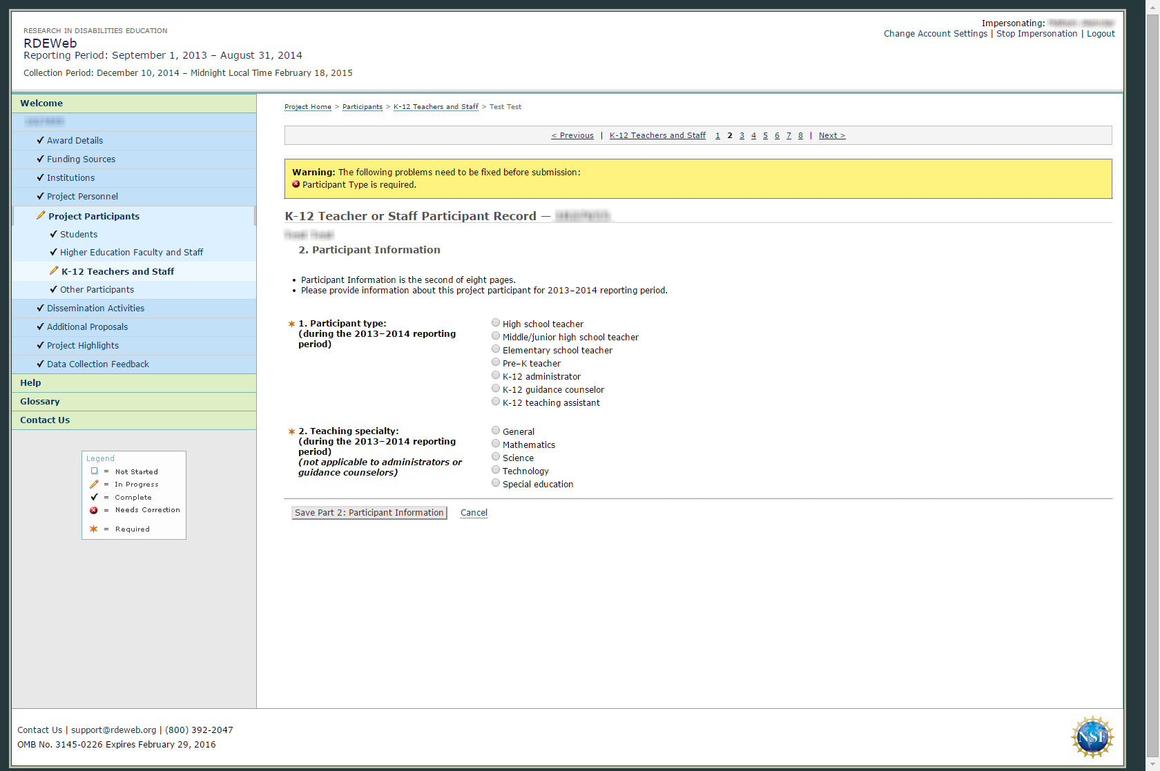Screen dimensions: 1160x771
Task: Choose K-12 guidance counselor option
Action: 496,389
